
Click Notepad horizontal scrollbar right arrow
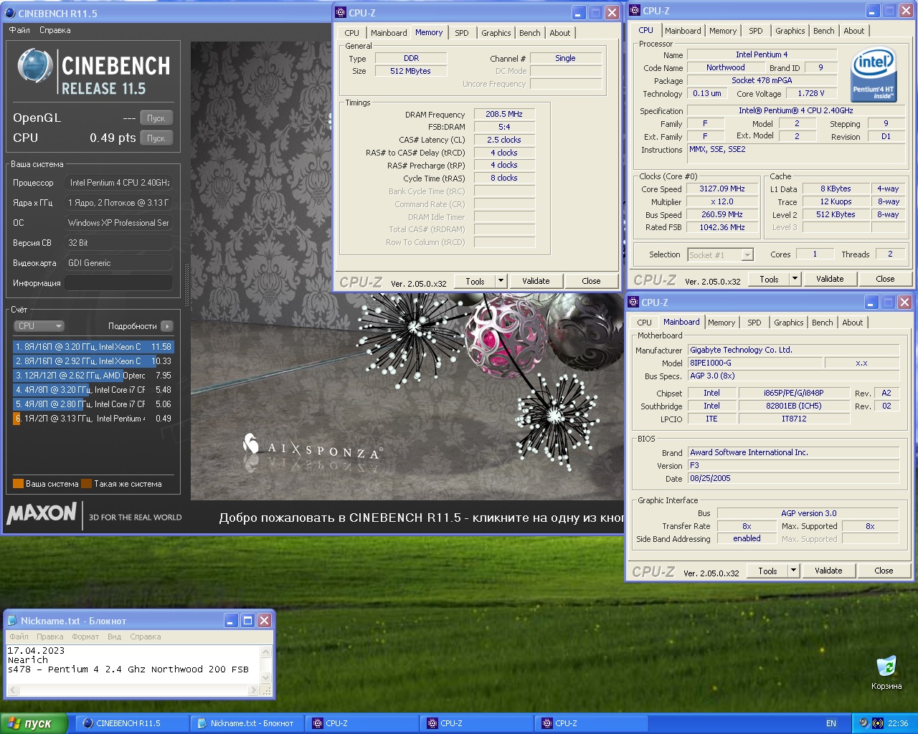253,690
